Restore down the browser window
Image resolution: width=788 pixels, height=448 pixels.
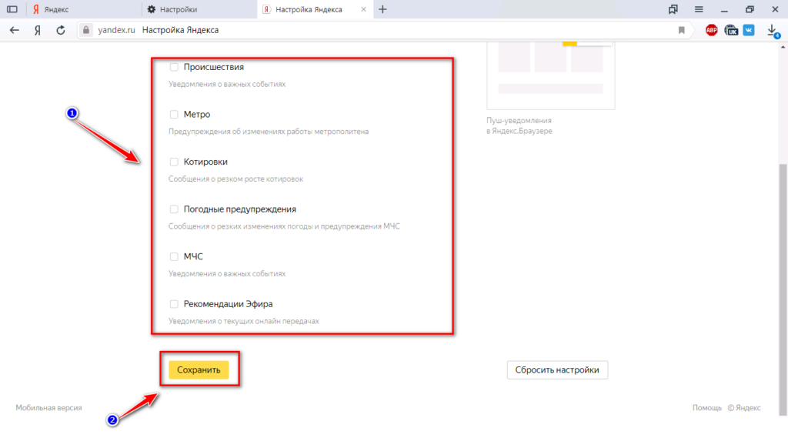click(750, 9)
